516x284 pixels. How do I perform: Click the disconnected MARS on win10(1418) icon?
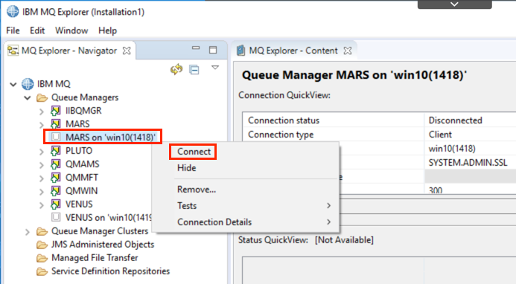coord(56,137)
